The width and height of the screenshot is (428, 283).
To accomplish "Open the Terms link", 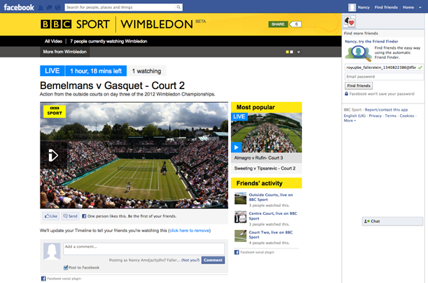I will pos(391,116).
